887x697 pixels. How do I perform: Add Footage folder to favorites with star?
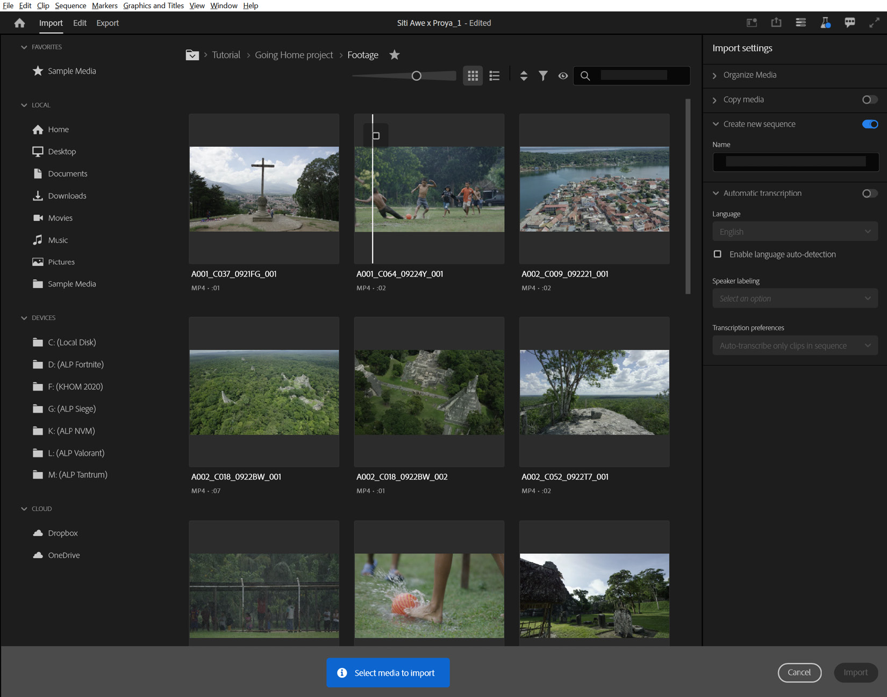click(x=395, y=55)
